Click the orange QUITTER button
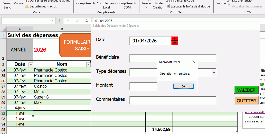This screenshot has height=134, width=265. click(x=246, y=101)
